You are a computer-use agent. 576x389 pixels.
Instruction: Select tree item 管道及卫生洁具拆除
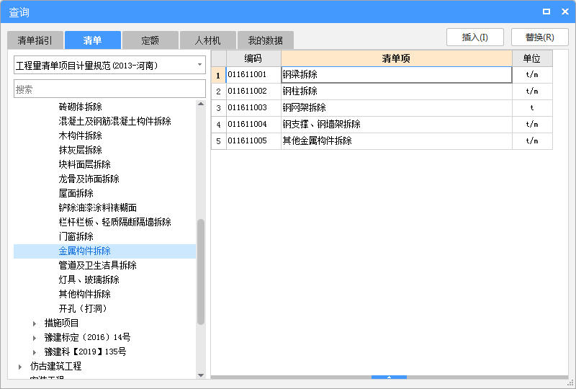pos(98,265)
